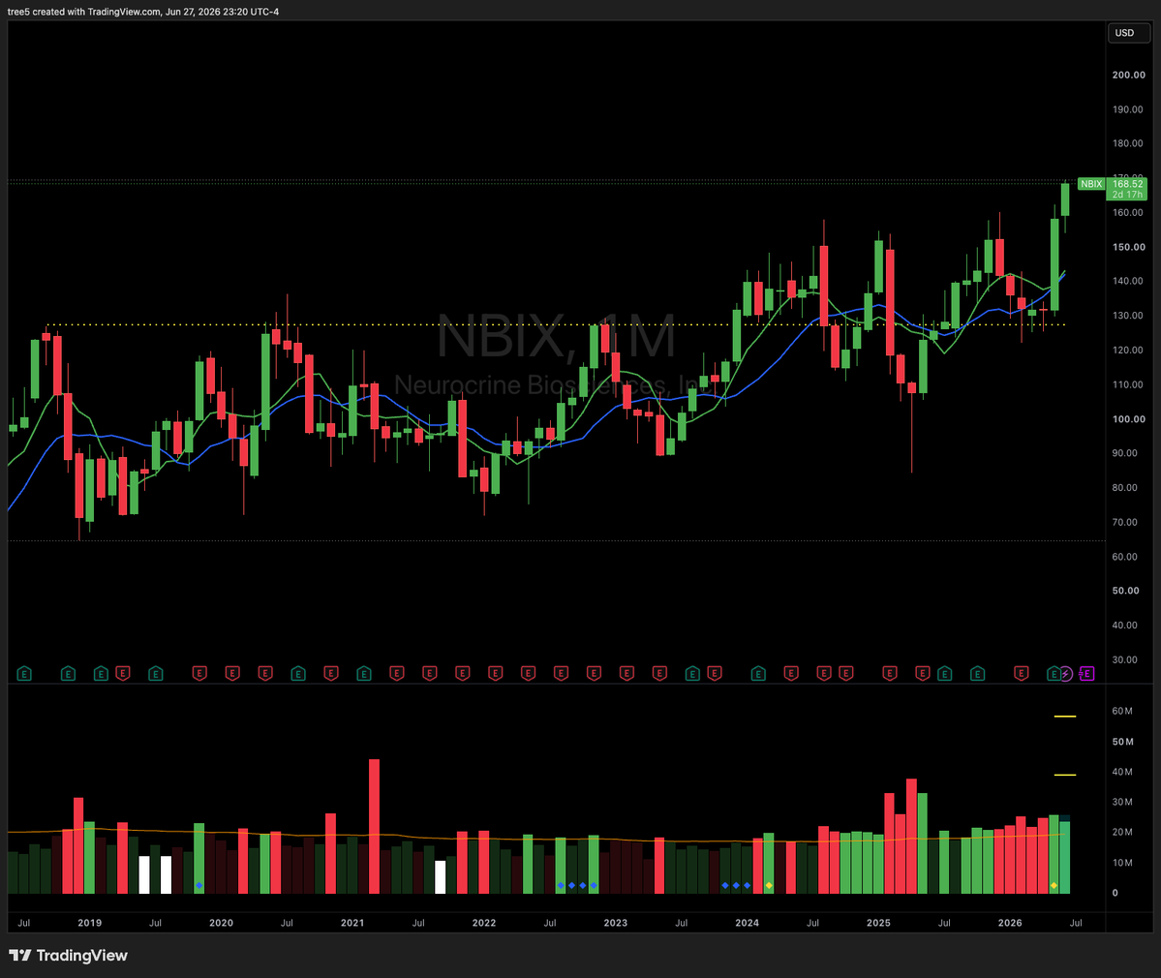Click the 50.00 price axis label

(1125, 591)
